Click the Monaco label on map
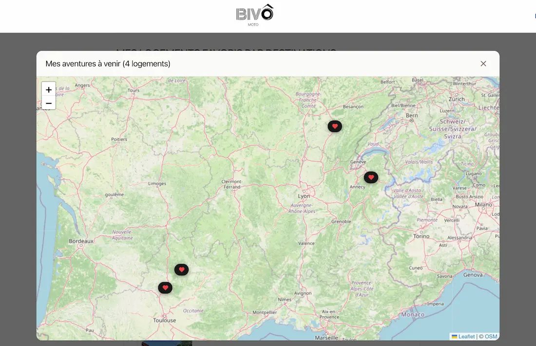Image resolution: width=536 pixels, height=346 pixels. 413,314
